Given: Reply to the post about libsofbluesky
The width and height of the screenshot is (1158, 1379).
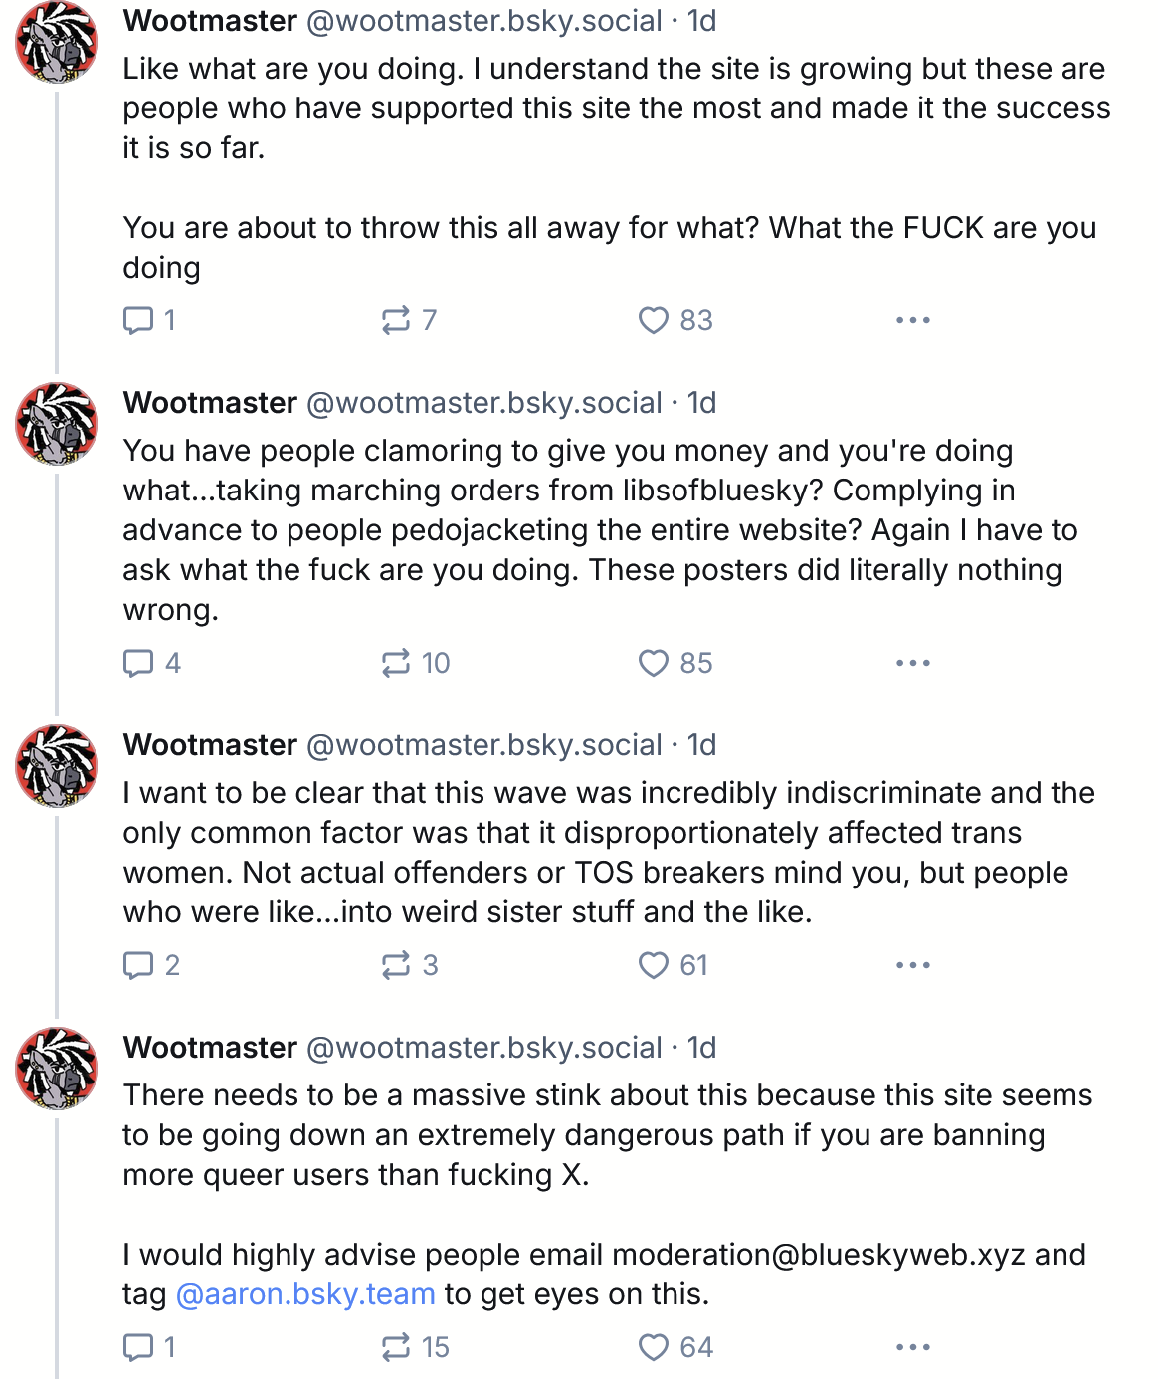Looking at the screenshot, I should click(x=138, y=663).
